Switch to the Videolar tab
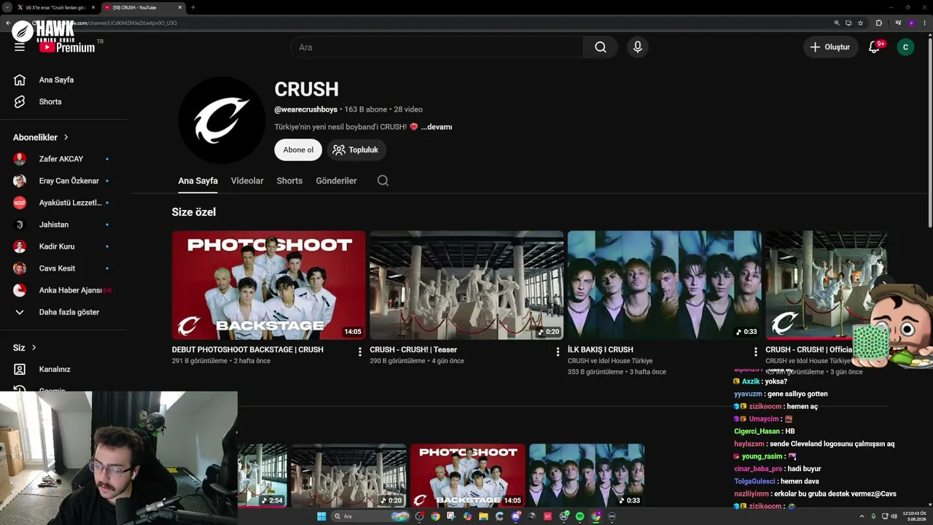 [247, 181]
